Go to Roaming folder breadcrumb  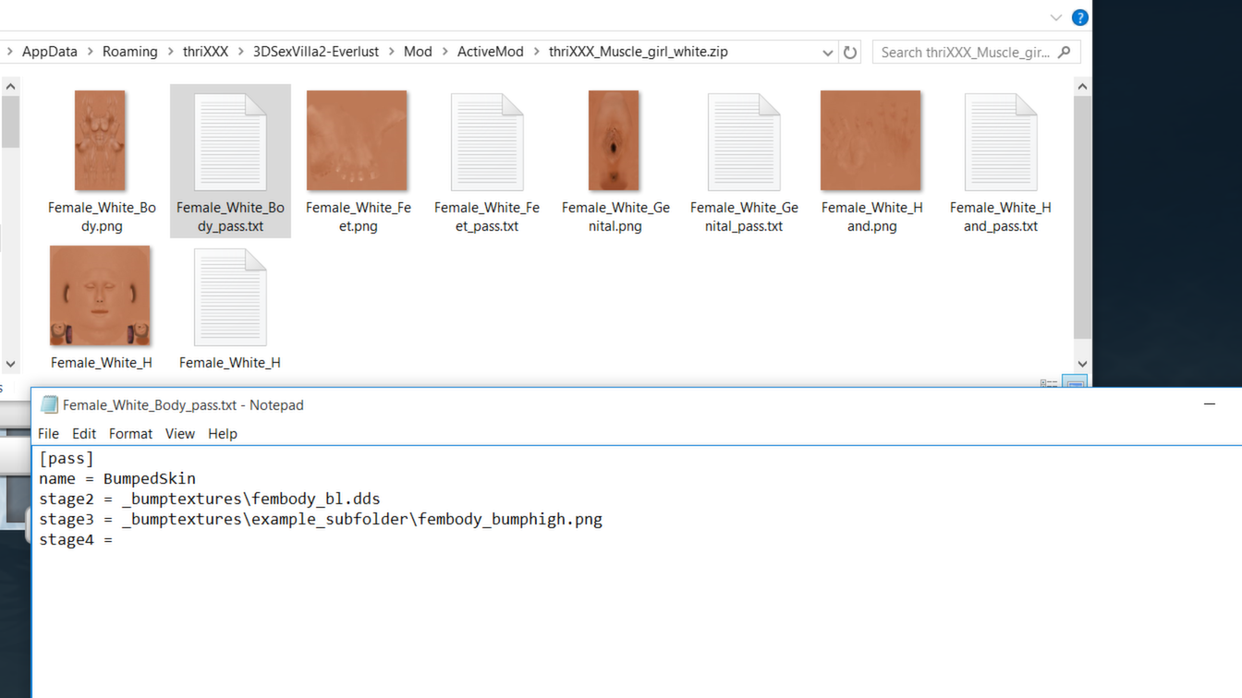(x=130, y=52)
